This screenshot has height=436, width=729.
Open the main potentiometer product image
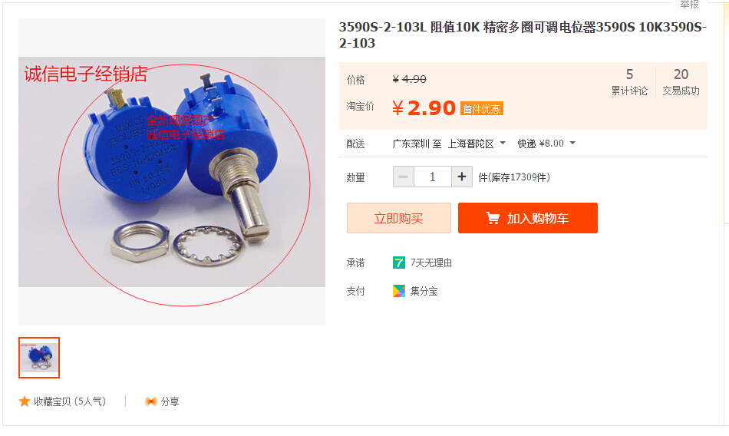tap(172, 172)
